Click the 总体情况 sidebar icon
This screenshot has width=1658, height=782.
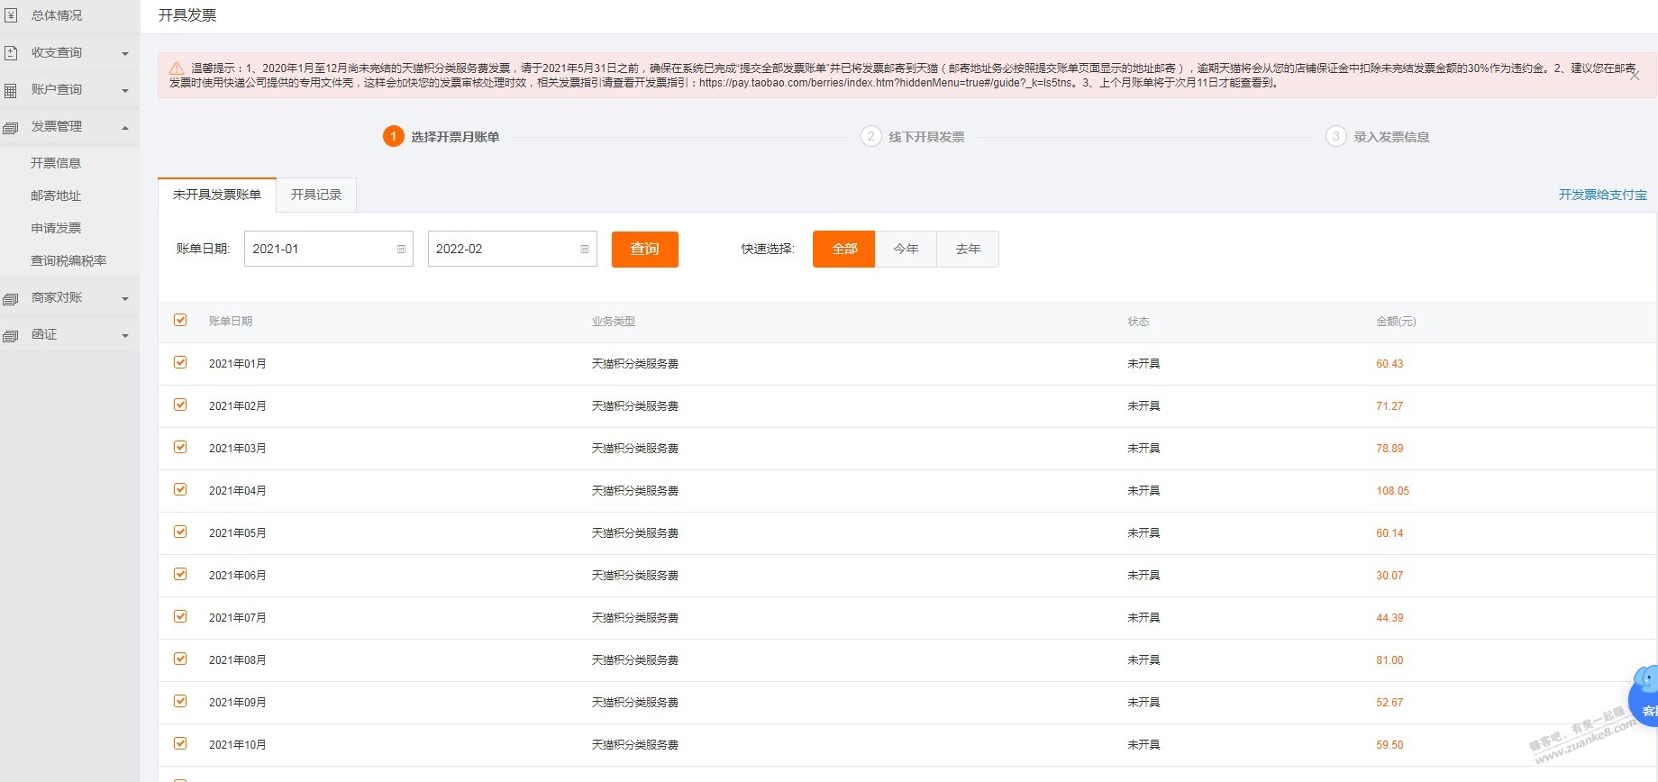tap(11, 15)
